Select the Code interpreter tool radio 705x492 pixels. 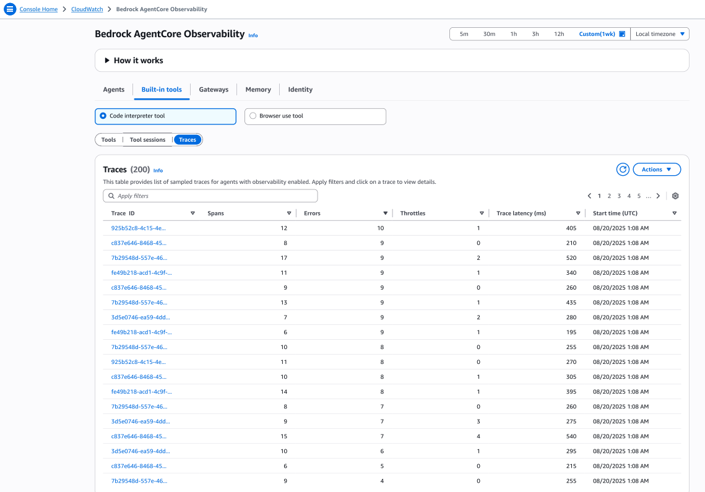pos(103,116)
